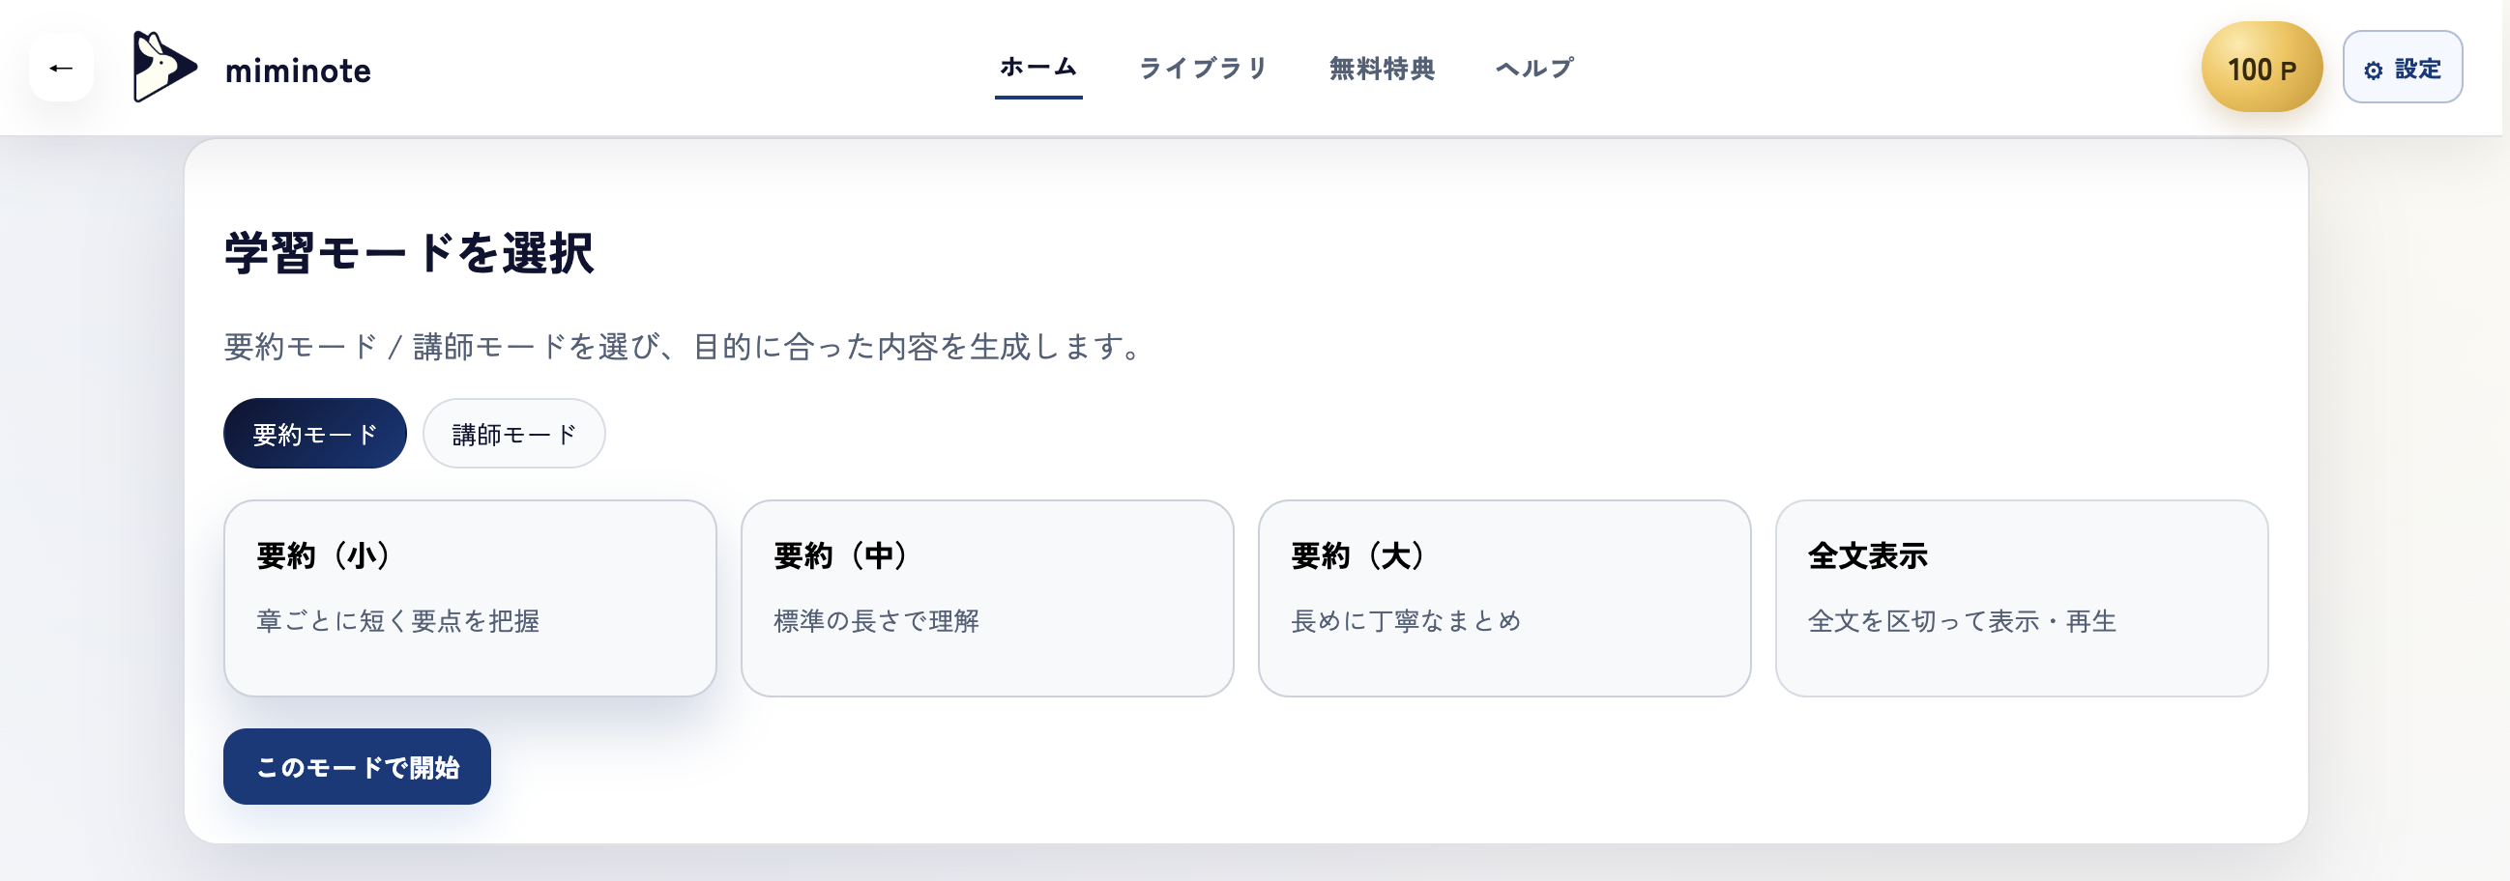Click the gear icon in 設定 button
2510x881 pixels.
pyautogui.click(x=2372, y=69)
